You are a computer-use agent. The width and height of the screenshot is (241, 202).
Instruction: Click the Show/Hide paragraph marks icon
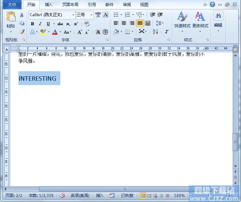coord(167,32)
